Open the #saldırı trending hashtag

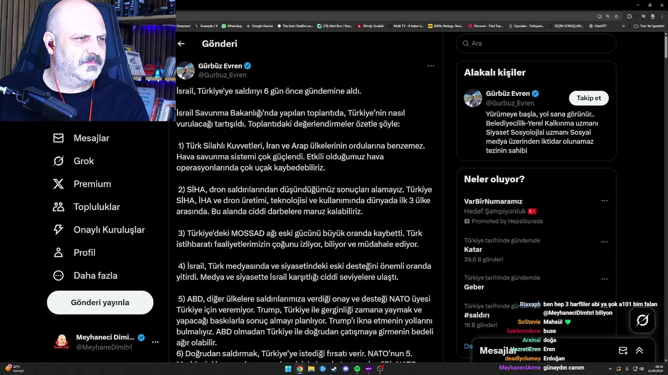tap(477, 315)
